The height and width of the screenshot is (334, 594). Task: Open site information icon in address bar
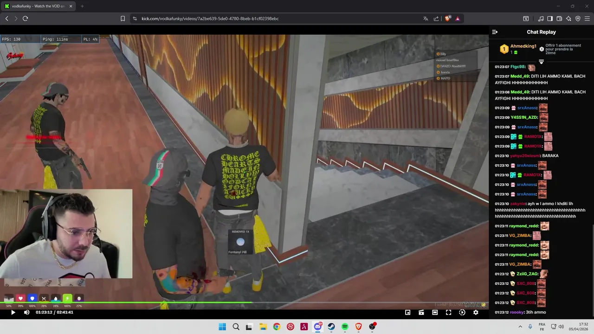pyautogui.click(x=135, y=19)
